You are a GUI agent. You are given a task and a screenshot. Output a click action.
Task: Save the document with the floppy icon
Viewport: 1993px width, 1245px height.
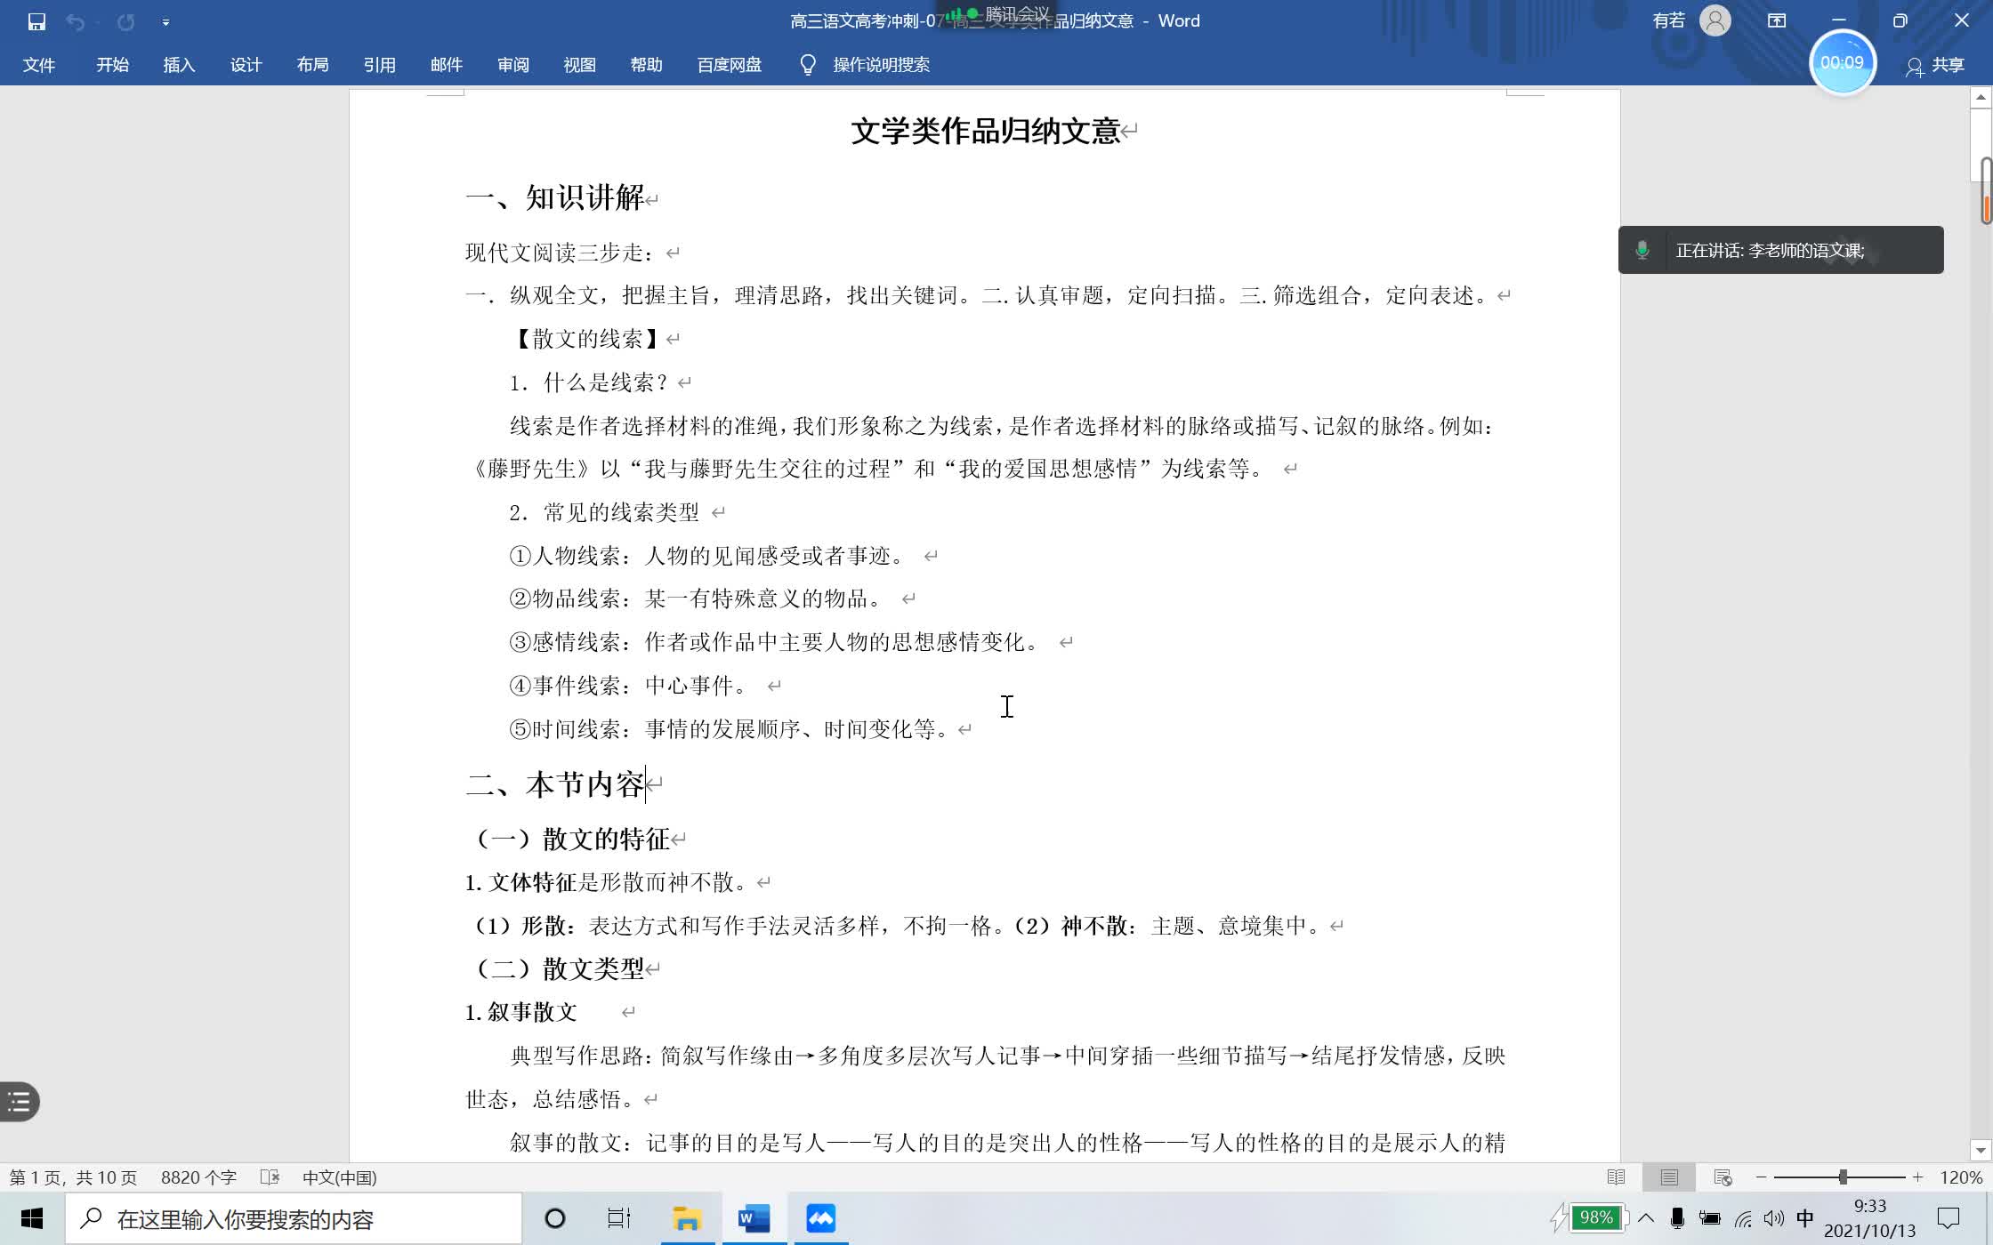click(x=36, y=21)
